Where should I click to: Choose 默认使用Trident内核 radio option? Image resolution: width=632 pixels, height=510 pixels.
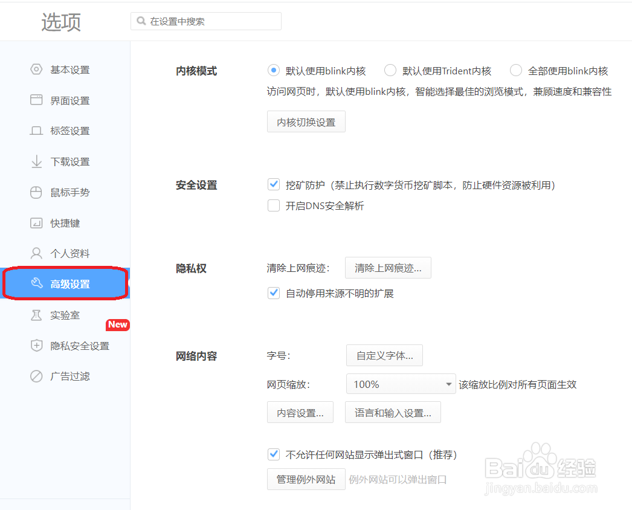click(x=390, y=71)
